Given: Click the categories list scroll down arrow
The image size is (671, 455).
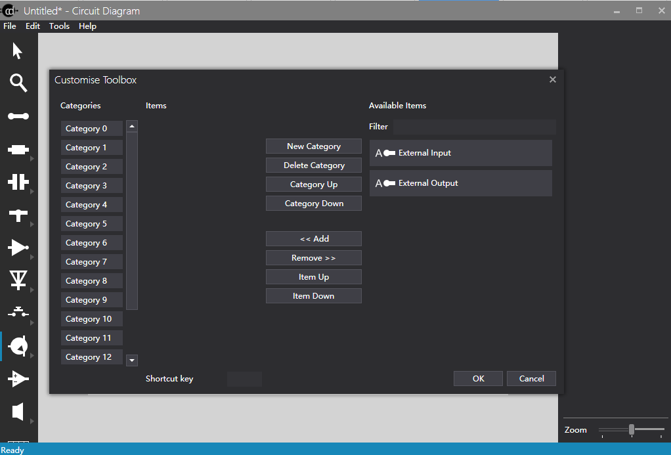Looking at the screenshot, I should coord(132,360).
